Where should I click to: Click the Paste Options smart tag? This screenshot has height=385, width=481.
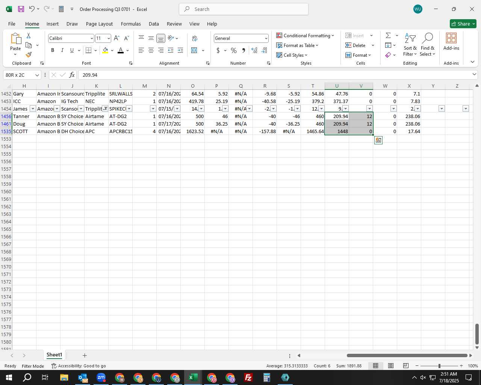378,140
